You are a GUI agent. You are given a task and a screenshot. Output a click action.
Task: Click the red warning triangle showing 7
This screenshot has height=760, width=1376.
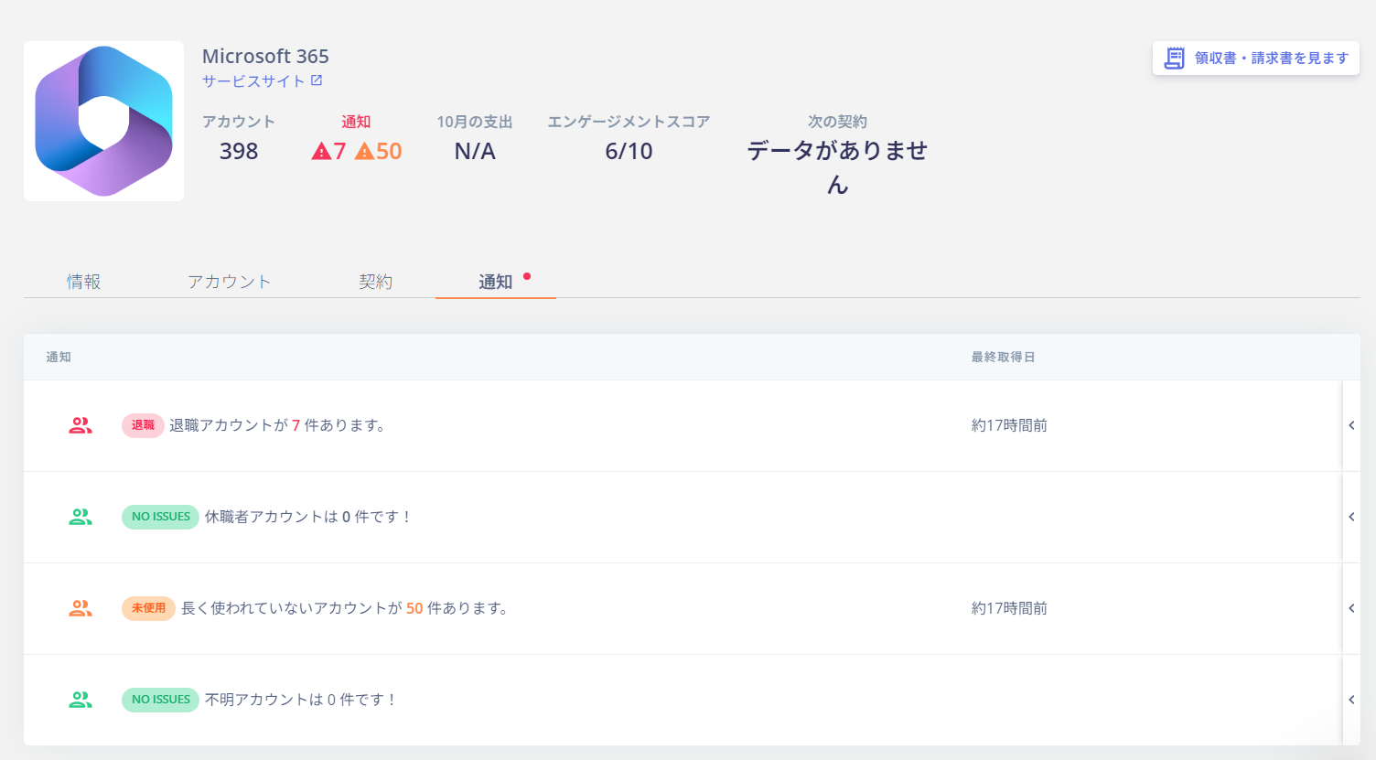tap(323, 151)
